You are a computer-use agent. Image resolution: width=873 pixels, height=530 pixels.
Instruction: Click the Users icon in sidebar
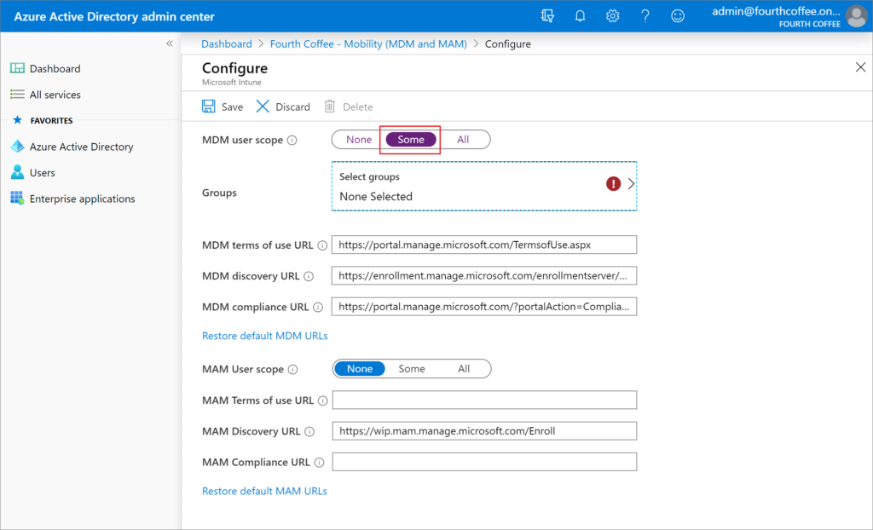click(x=17, y=173)
